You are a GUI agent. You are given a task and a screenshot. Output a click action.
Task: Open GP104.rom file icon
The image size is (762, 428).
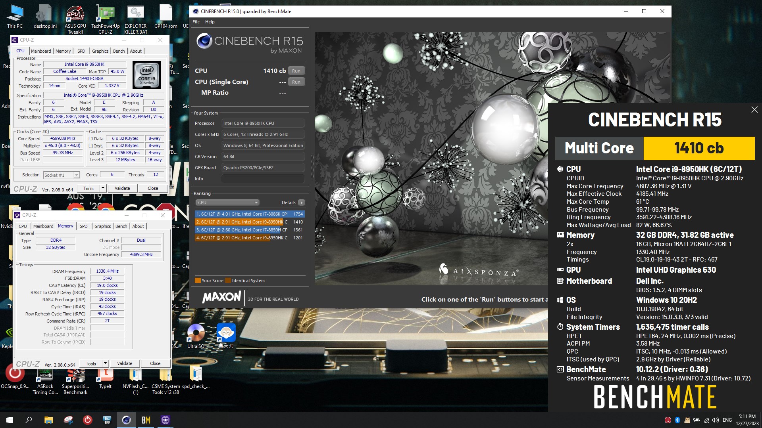coord(165,16)
